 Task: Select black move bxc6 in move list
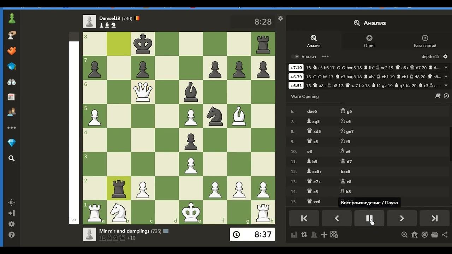345,171
